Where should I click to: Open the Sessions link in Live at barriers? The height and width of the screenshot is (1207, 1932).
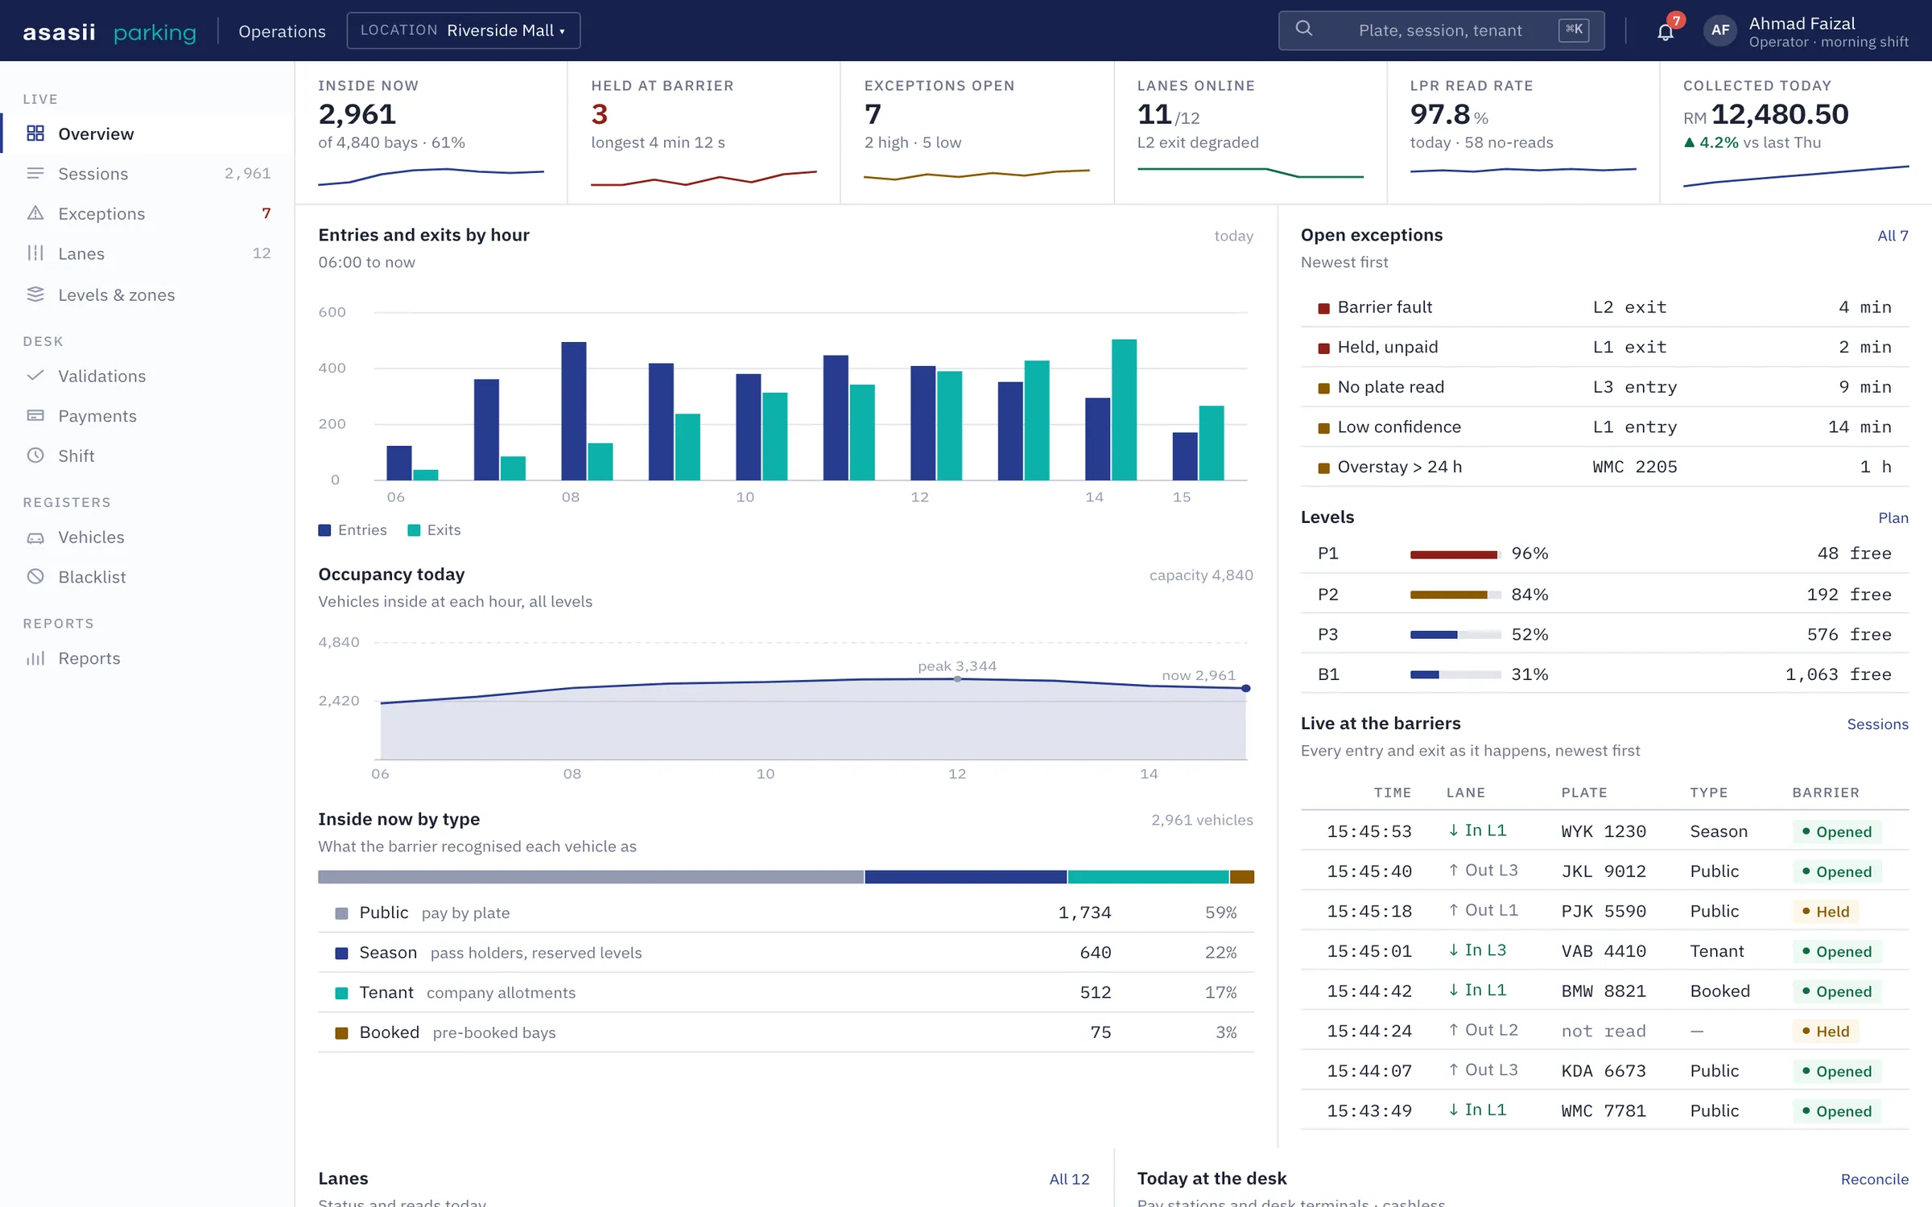1877,724
